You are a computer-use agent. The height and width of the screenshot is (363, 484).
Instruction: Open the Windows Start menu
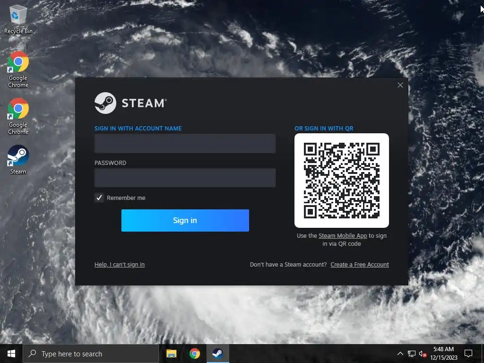11,354
